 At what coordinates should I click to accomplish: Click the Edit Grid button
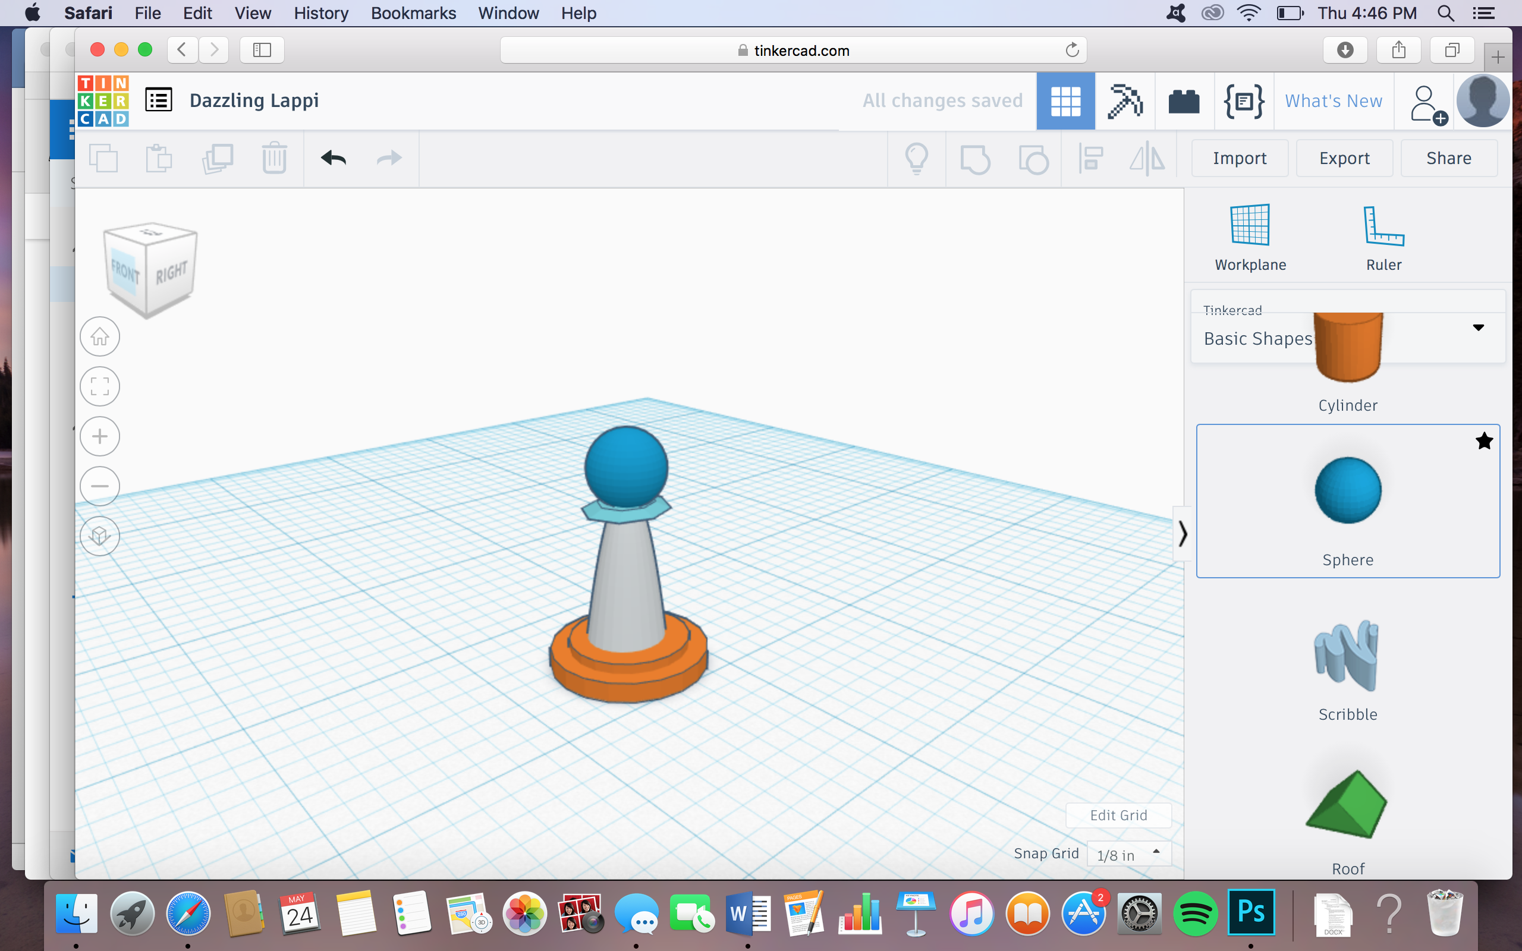[x=1118, y=815]
